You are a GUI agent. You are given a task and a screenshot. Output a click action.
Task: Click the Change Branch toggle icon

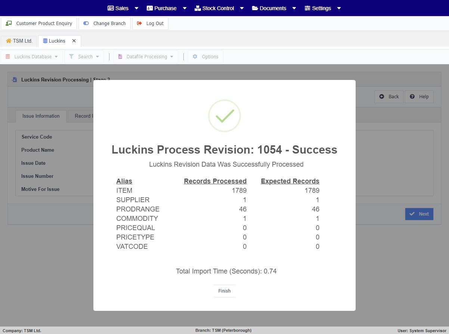[86, 23]
